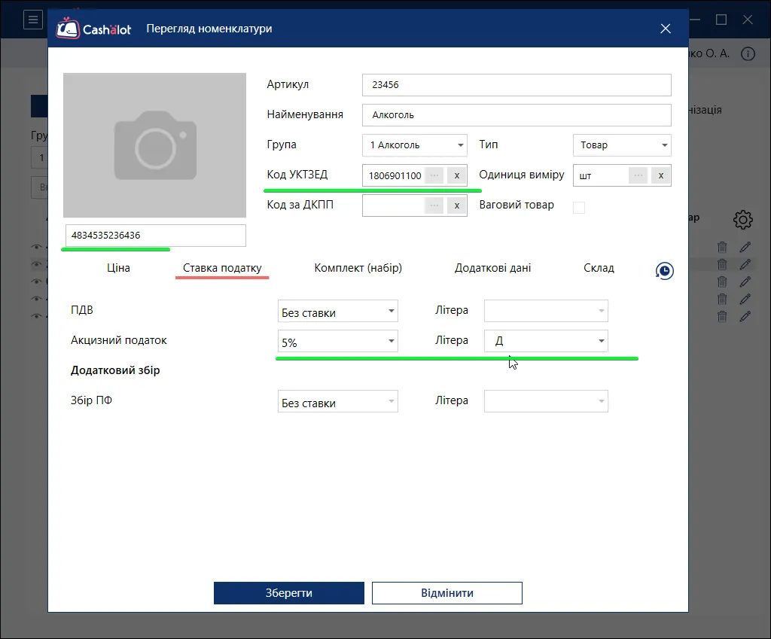Edit the last item row with pencil icon
Screen dimensions: 771x639
(745, 316)
